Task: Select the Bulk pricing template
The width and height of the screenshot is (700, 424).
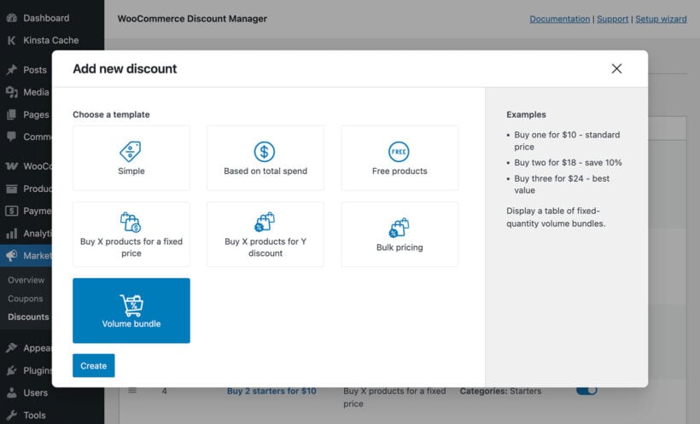Action: click(399, 234)
